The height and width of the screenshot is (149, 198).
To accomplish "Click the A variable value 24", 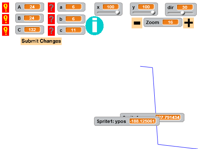I will (32, 7).
